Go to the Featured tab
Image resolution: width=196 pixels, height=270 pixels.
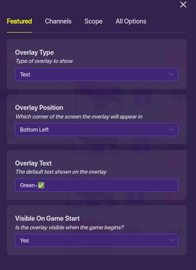click(19, 21)
